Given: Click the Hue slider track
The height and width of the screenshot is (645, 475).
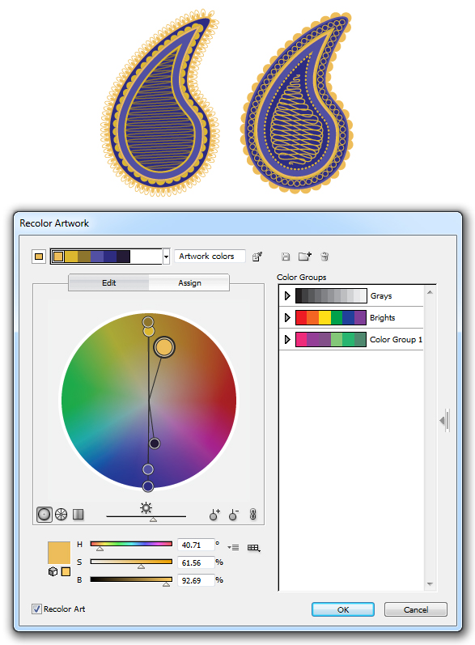Looking at the screenshot, I should point(131,543).
